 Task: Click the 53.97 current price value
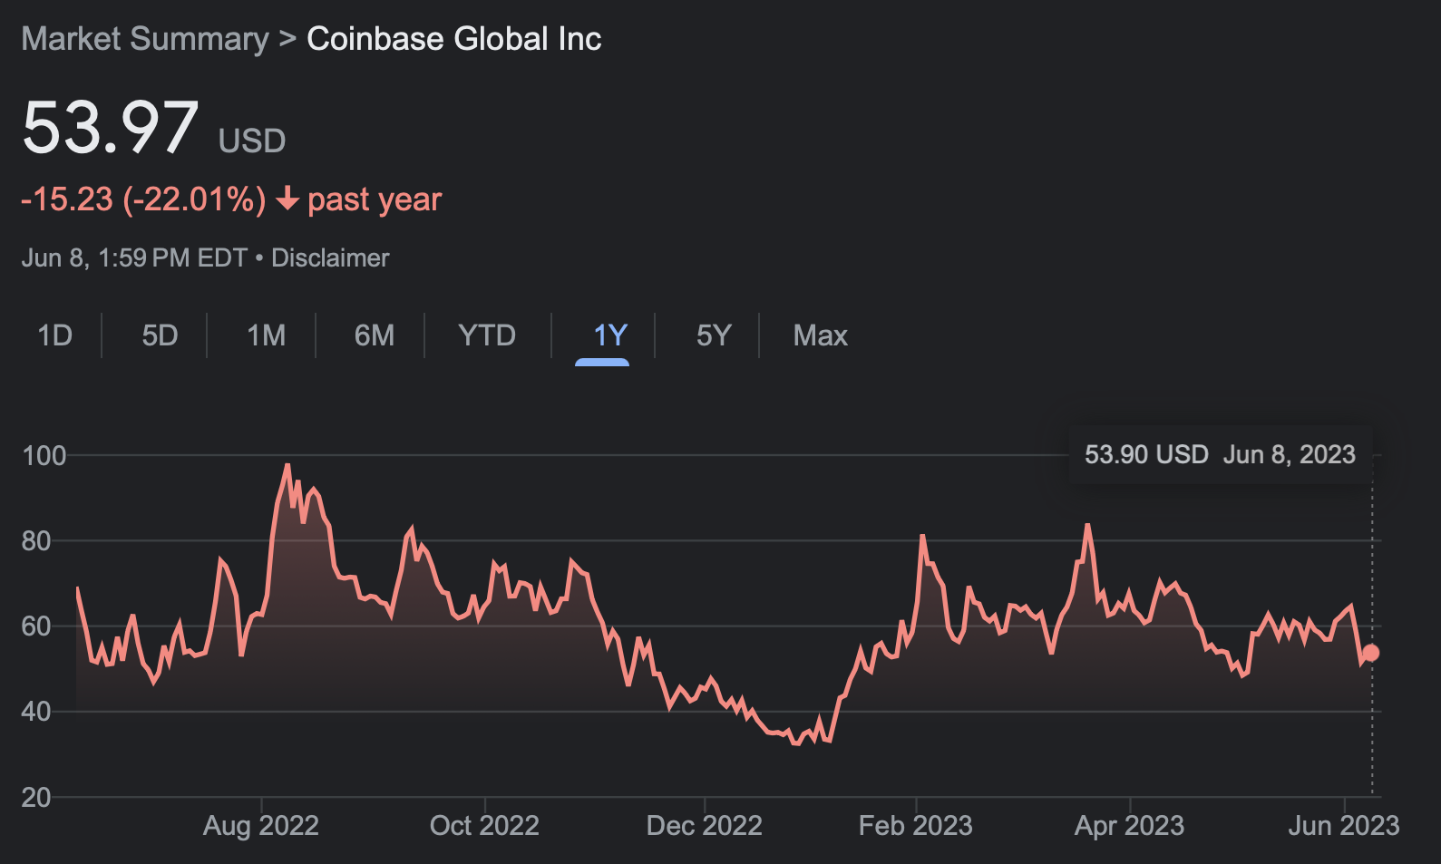tap(110, 128)
